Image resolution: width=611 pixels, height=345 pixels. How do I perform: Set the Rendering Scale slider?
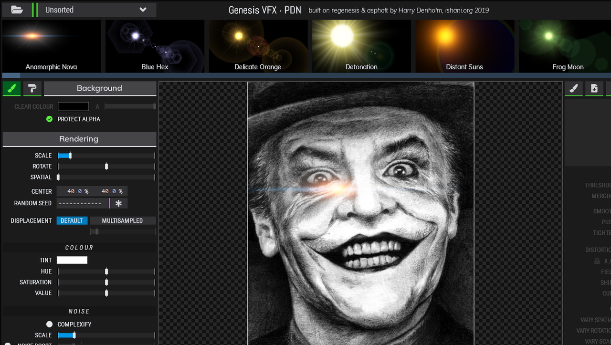click(x=106, y=156)
